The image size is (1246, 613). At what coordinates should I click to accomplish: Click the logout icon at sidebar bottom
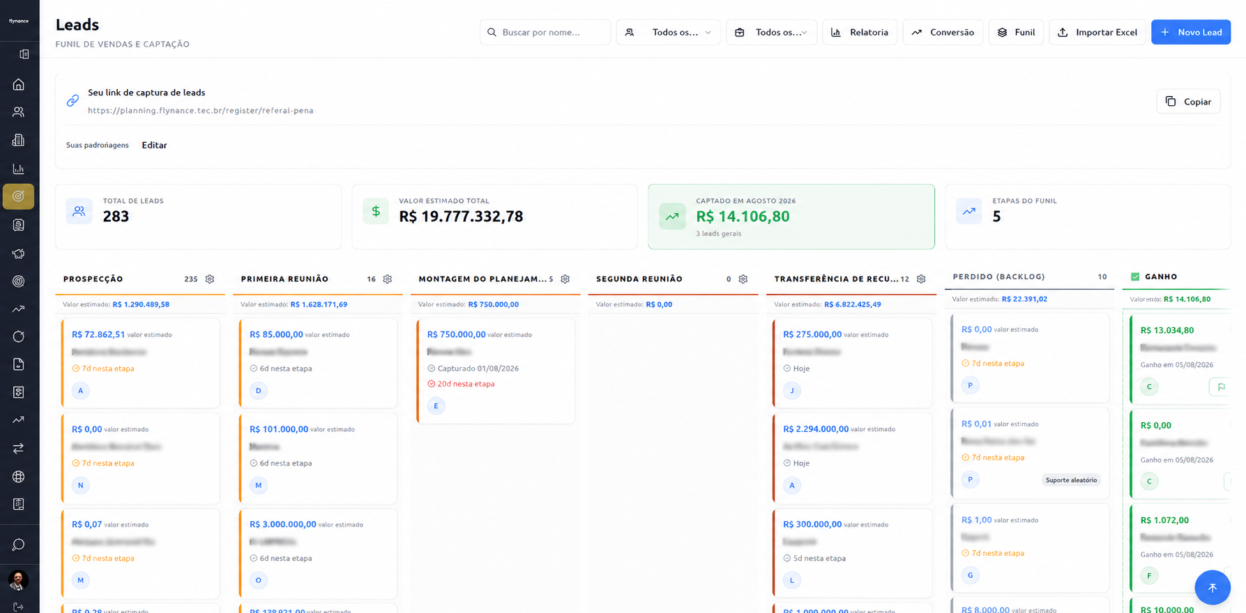tap(19, 607)
